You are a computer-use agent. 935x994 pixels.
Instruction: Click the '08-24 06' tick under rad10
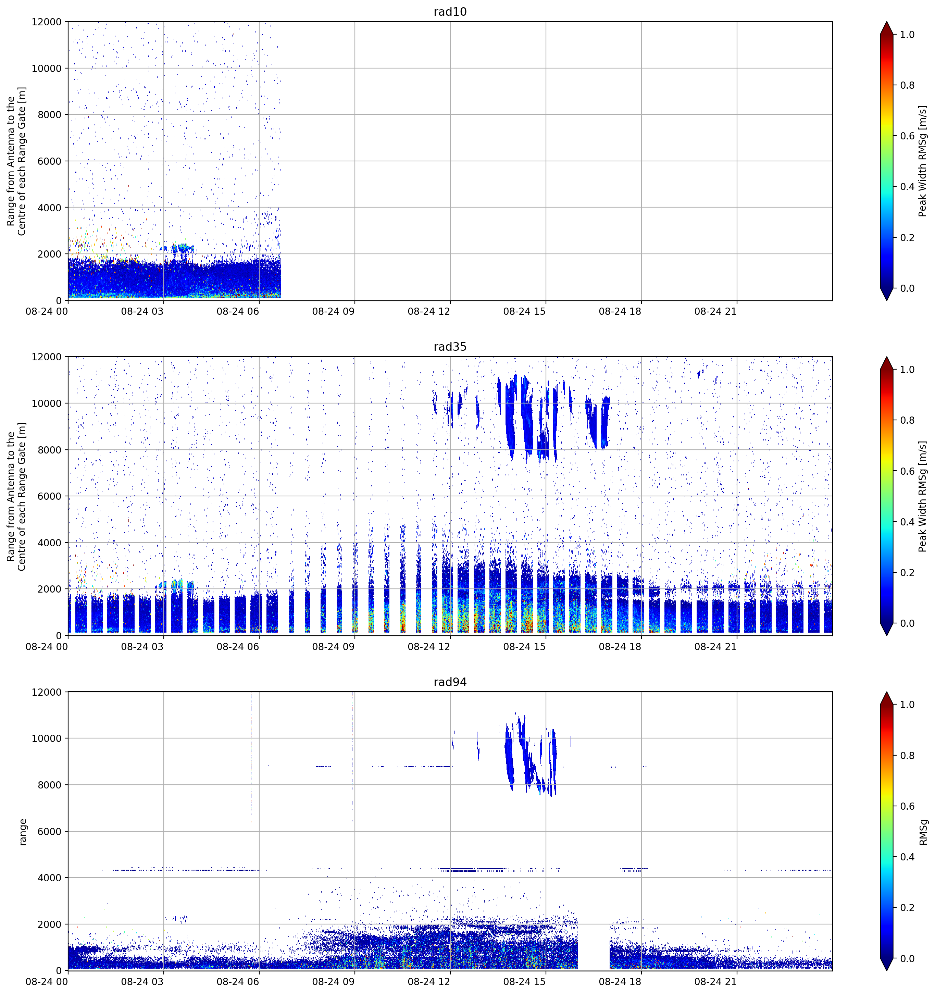pos(237,311)
